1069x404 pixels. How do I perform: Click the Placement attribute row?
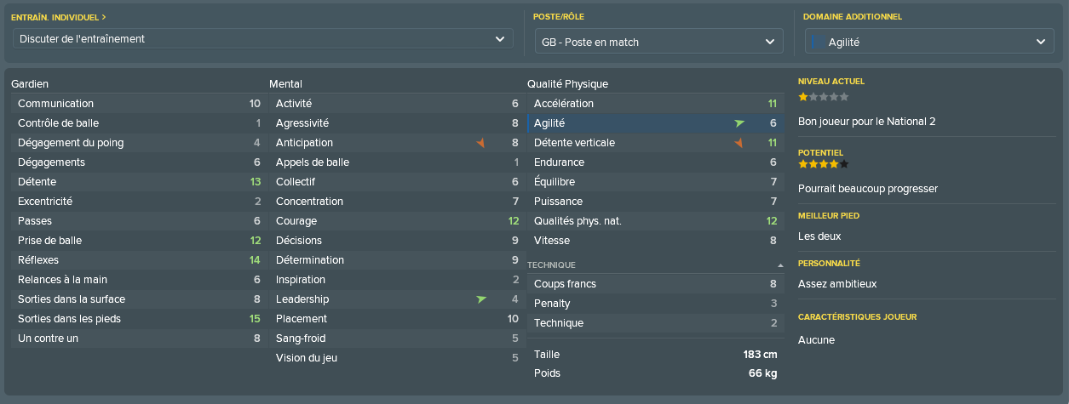tap(395, 319)
